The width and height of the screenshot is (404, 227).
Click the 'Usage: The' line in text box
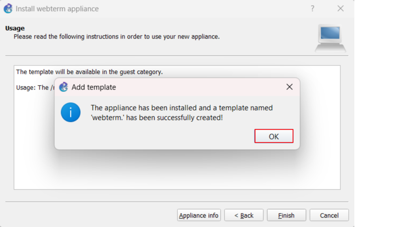32,87
